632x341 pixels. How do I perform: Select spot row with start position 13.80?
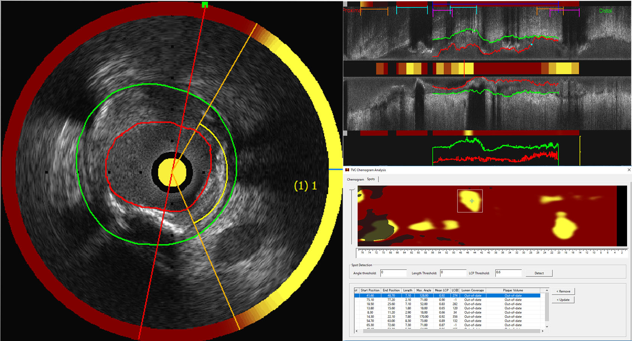coord(447,308)
